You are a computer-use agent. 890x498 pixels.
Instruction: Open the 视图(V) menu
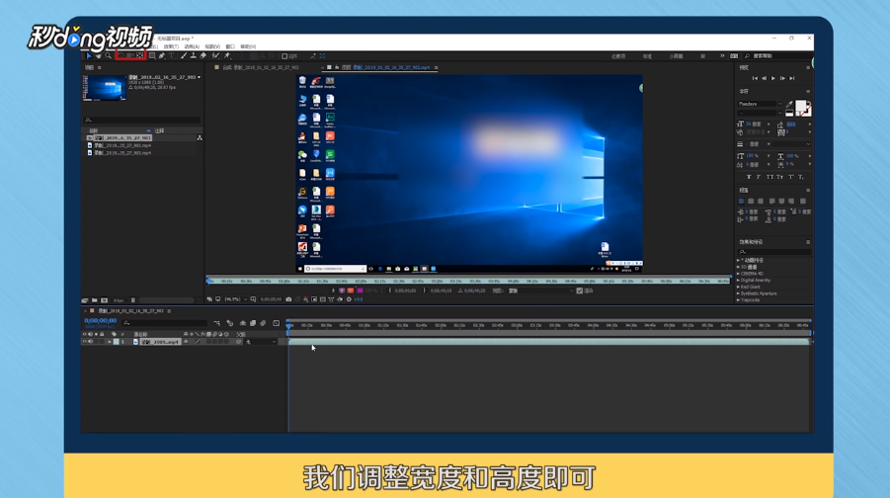click(212, 46)
